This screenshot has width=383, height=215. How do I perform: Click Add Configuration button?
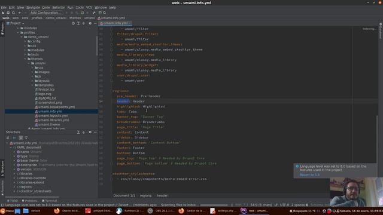(45, 13)
